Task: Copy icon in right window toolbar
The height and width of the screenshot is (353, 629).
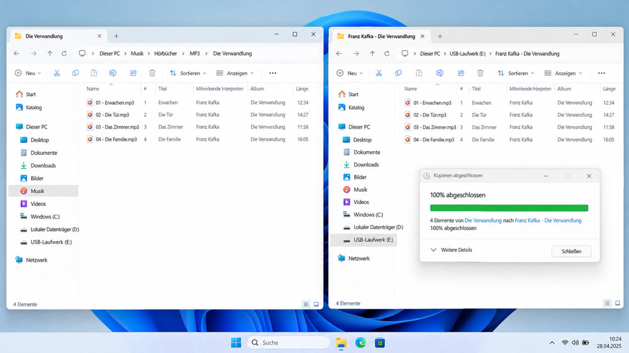Action: pos(398,73)
